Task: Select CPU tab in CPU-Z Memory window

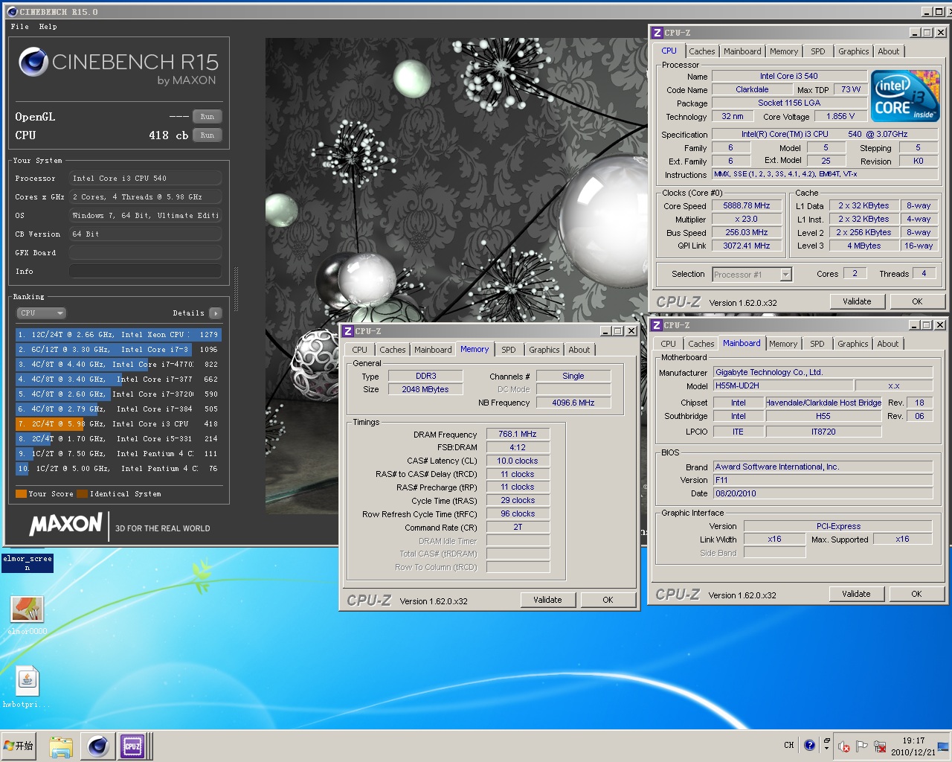Action: click(359, 350)
